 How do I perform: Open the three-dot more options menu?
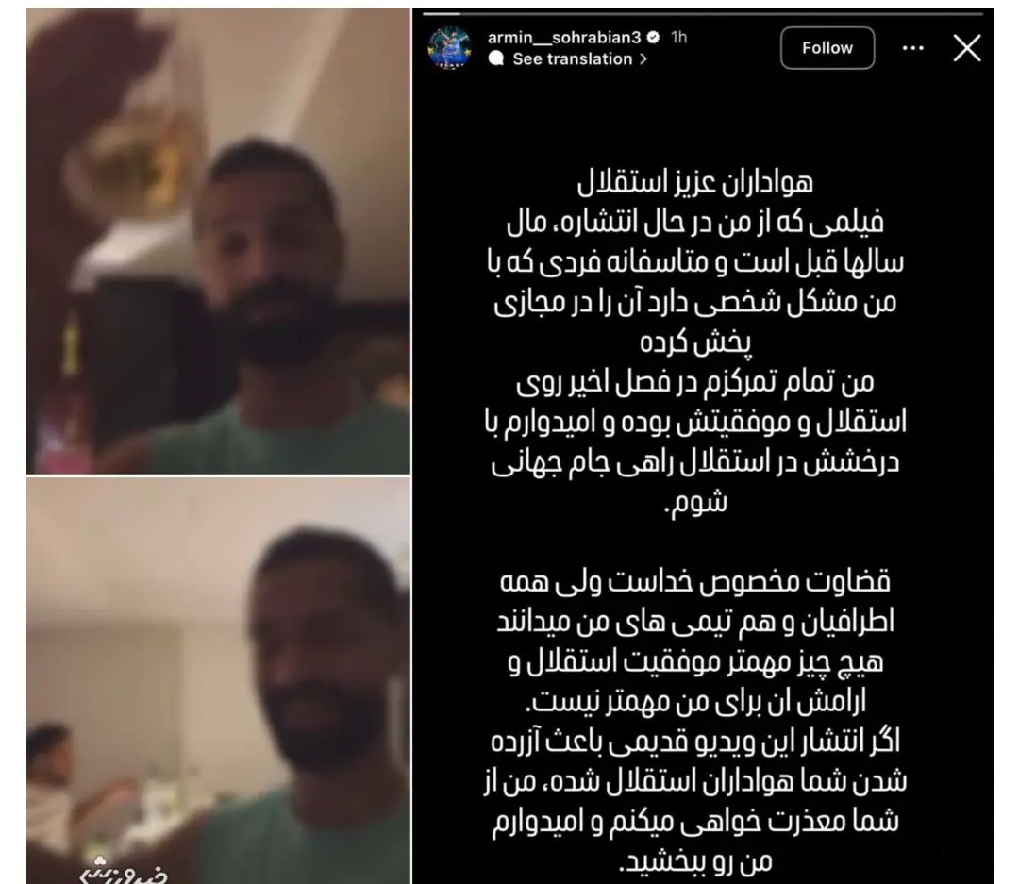click(x=912, y=48)
